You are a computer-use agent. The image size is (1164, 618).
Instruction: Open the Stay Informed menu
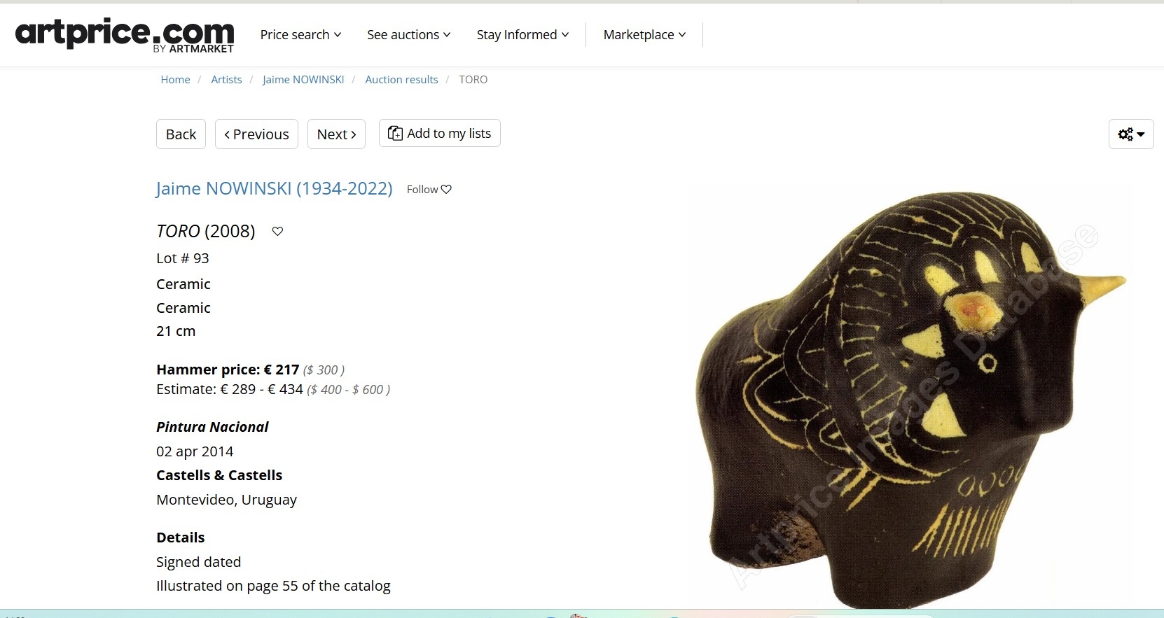click(522, 34)
